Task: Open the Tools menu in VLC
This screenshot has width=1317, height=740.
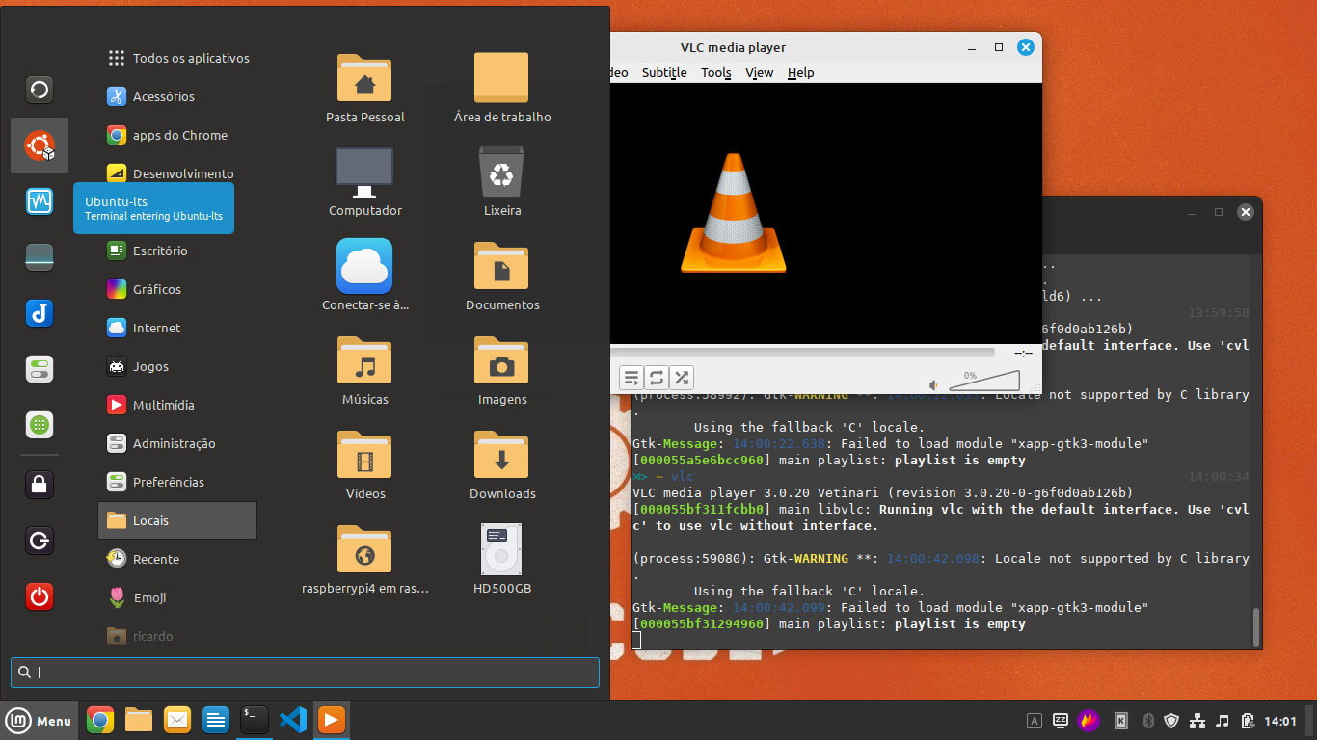Action: pyautogui.click(x=715, y=72)
